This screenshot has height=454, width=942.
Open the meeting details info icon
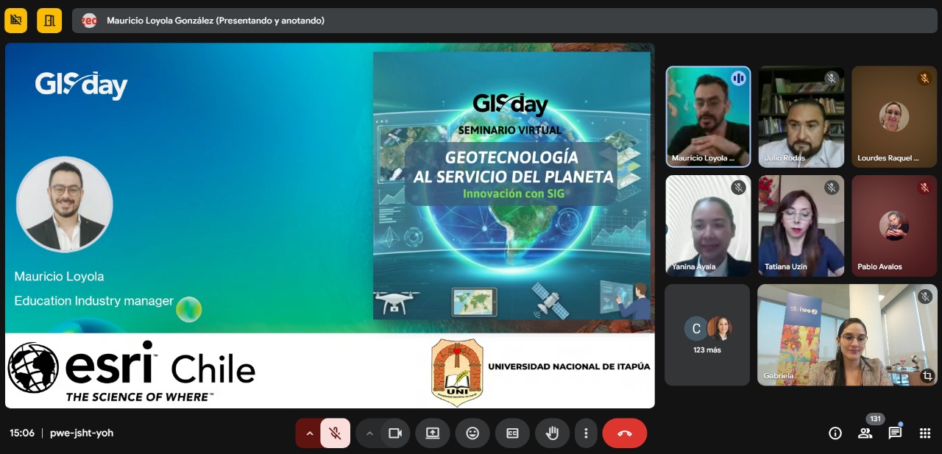tap(835, 433)
